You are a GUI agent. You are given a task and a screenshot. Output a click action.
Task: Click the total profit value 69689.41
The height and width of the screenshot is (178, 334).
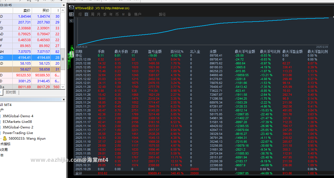pyautogui.click(x=154, y=173)
